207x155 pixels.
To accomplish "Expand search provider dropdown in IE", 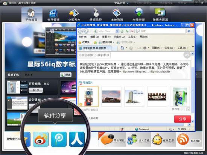I will [x=192, y=31].
